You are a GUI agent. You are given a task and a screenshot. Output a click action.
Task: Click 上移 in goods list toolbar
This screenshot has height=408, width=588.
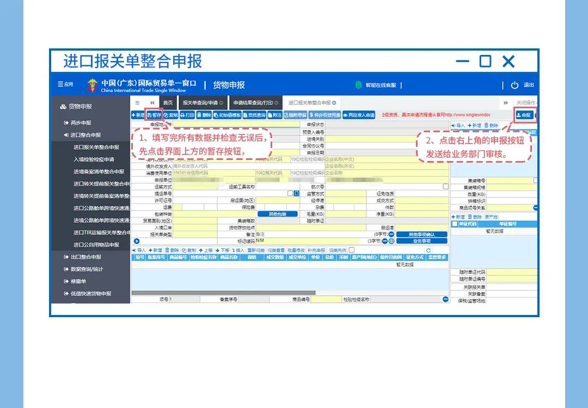[x=206, y=250]
